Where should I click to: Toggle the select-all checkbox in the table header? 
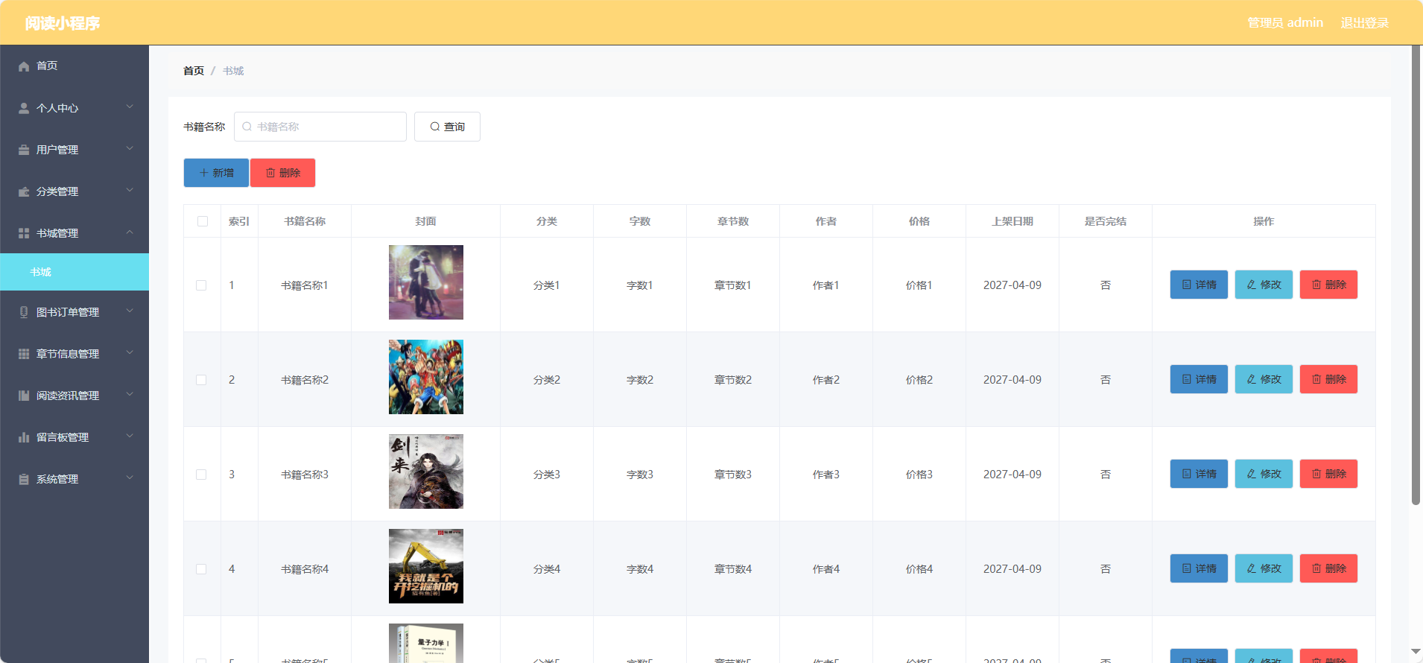pos(203,221)
